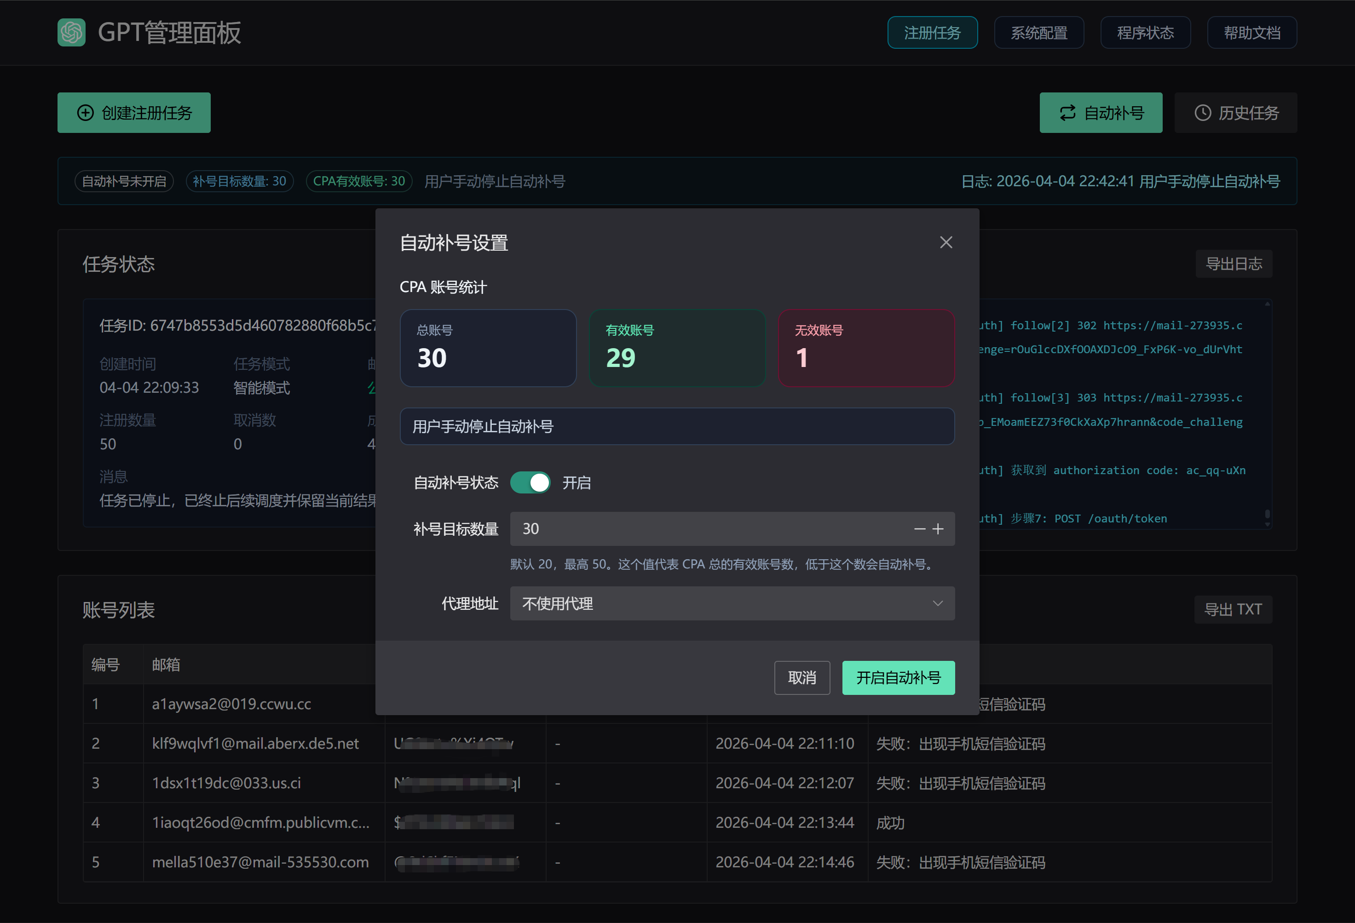Click the 成功 status in row 4
The width and height of the screenshot is (1355, 923).
click(890, 823)
